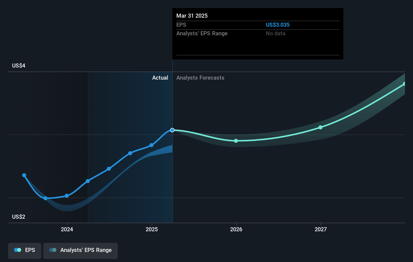413x262 pixels.
Task: Click the 2025 x-axis label
Action: click(152, 229)
